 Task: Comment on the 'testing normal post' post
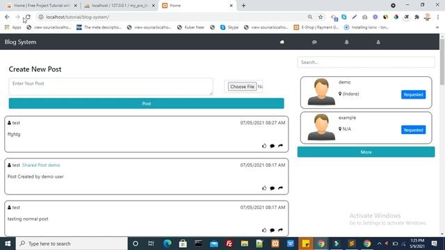pos(272,230)
